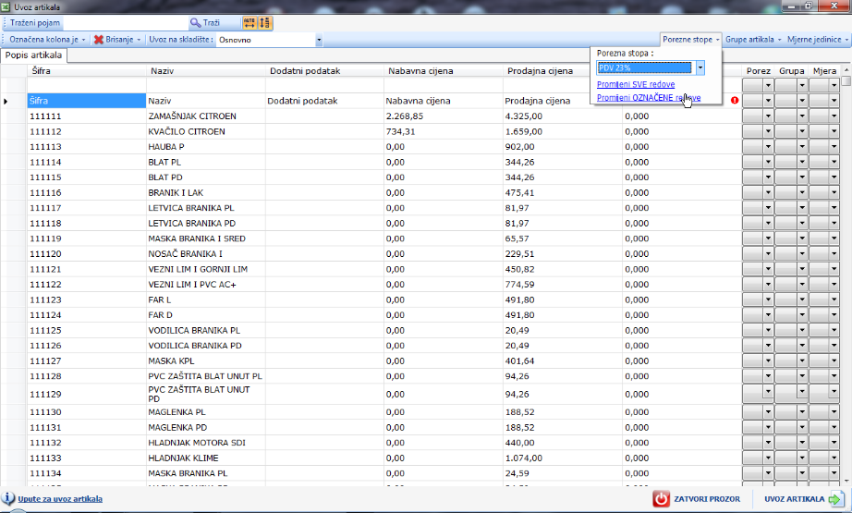Click the red X Brisanje icon
Viewport: 852px width, 513px height.
click(99, 40)
